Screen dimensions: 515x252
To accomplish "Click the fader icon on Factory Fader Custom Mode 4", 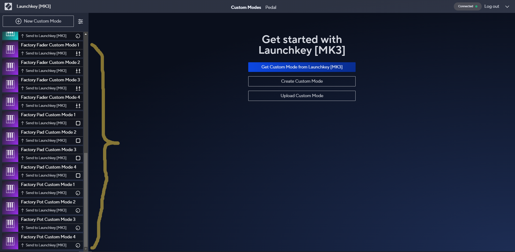I will pos(78,106).
